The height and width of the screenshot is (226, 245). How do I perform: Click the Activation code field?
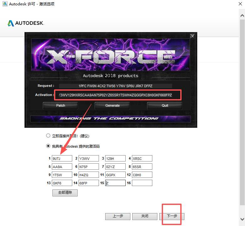[x=116, y=95]
